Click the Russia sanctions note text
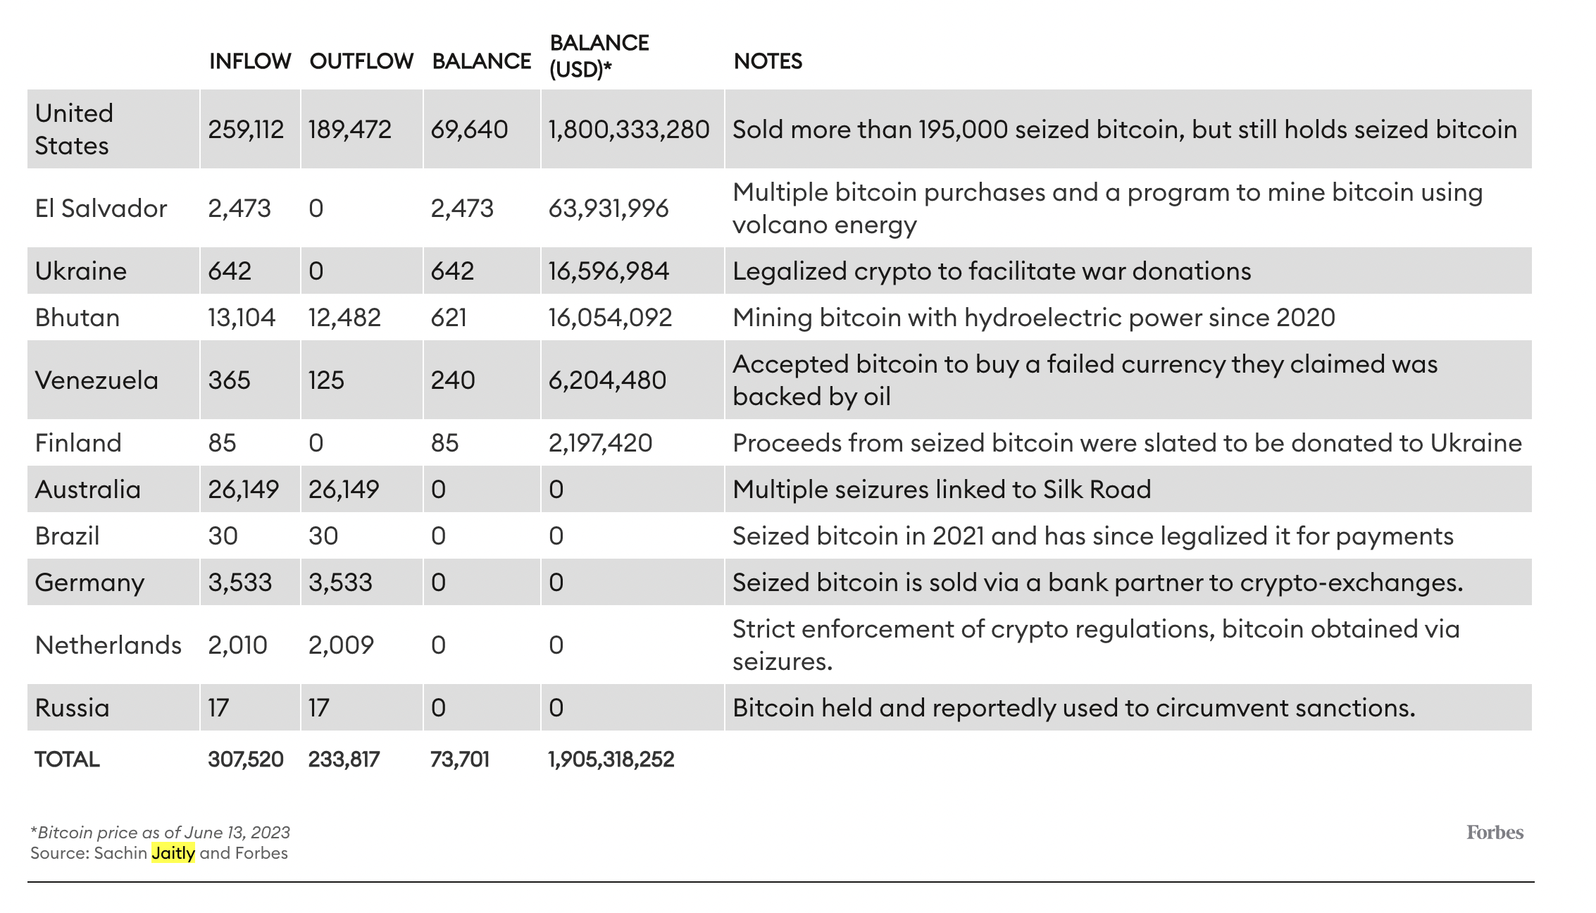This screenshot has width=1596, height=913. (x=1073, y=708)
